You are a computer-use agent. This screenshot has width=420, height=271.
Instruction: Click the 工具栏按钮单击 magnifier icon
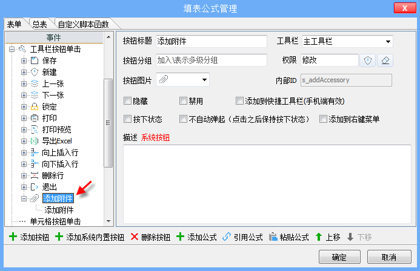[x=22, y=49]
